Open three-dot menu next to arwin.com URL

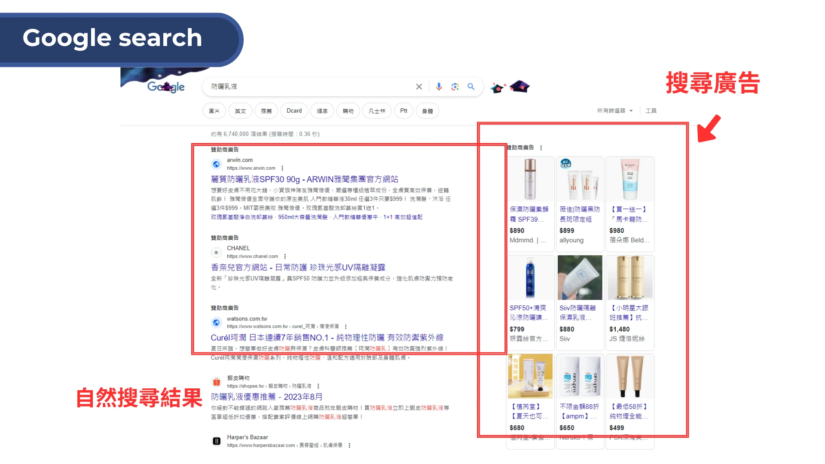tap(282, 168)
